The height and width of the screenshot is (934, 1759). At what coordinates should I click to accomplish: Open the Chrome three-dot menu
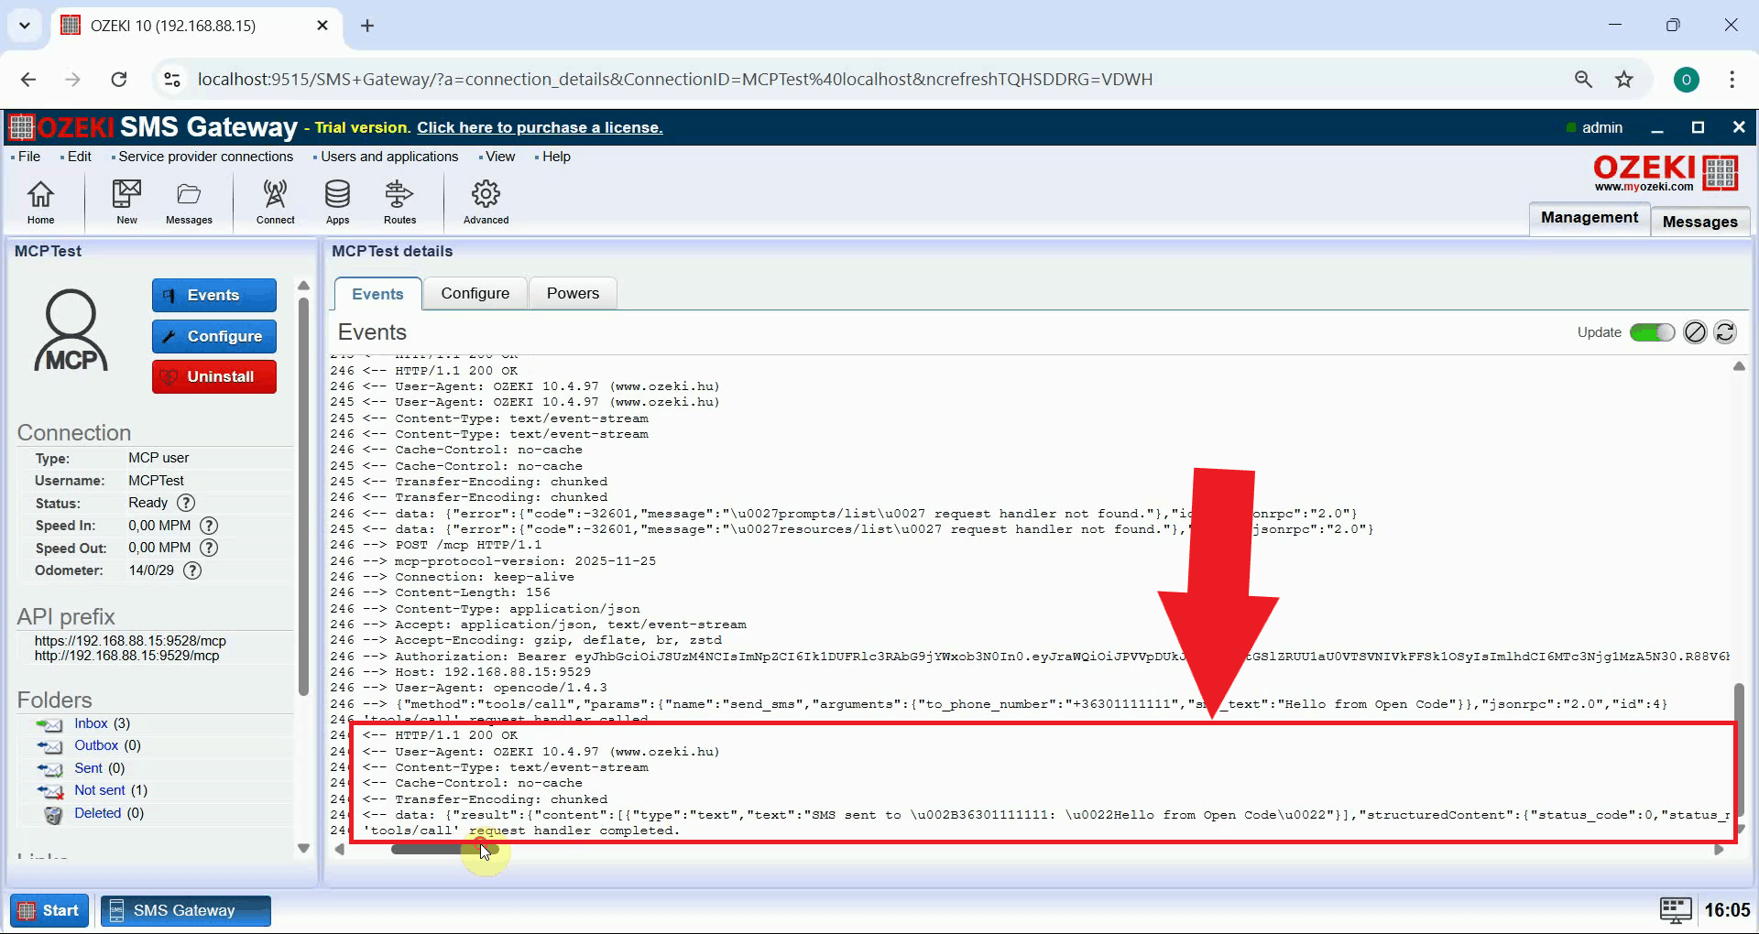click(x=1732, y=80)
